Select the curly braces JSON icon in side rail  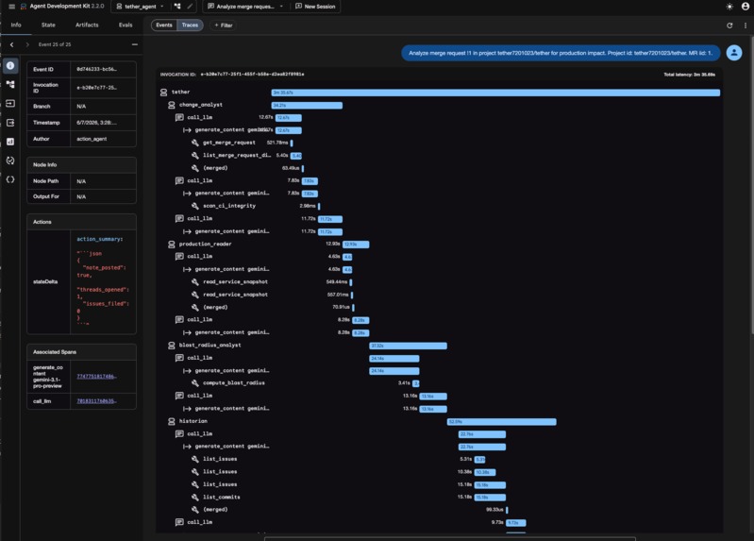tap(10, 179)
